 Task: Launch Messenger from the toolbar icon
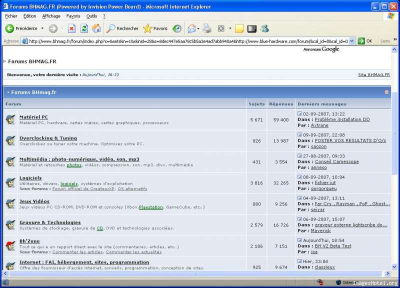pyautogui.click(x=264, y=28)
